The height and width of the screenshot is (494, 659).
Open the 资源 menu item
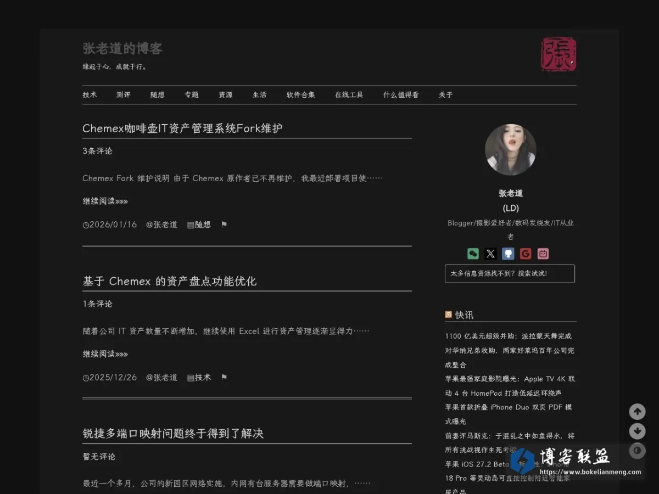pos(226,95)
